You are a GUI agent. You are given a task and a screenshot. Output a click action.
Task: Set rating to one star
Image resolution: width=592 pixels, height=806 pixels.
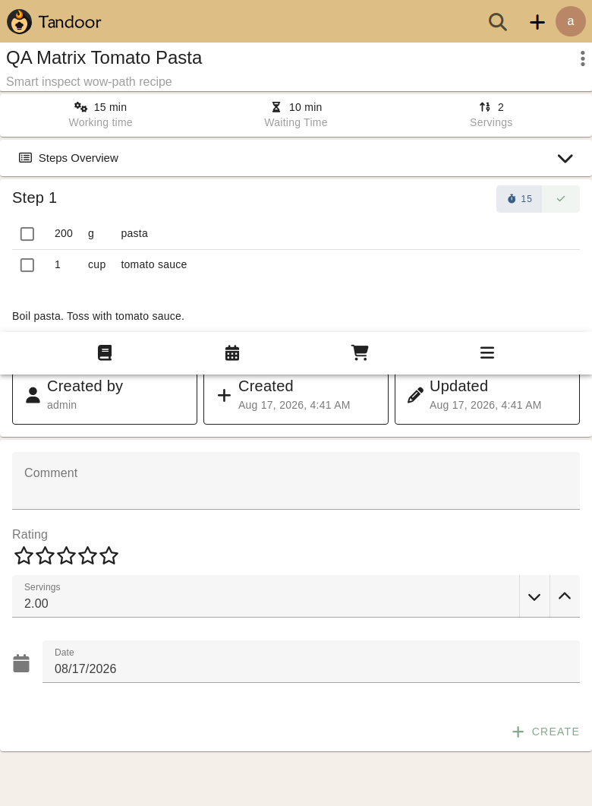coord(24,555)
